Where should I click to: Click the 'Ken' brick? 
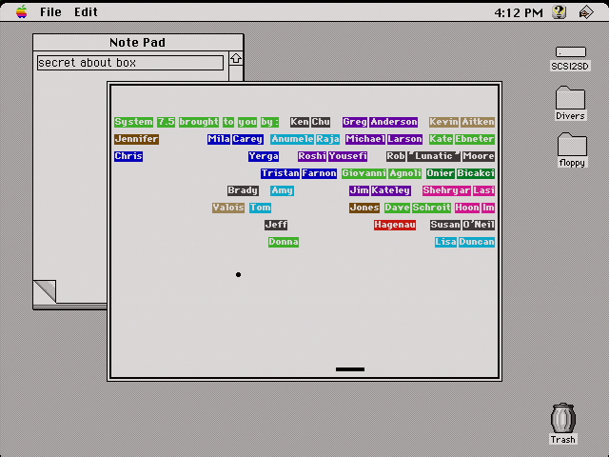[x=300, y=122]
